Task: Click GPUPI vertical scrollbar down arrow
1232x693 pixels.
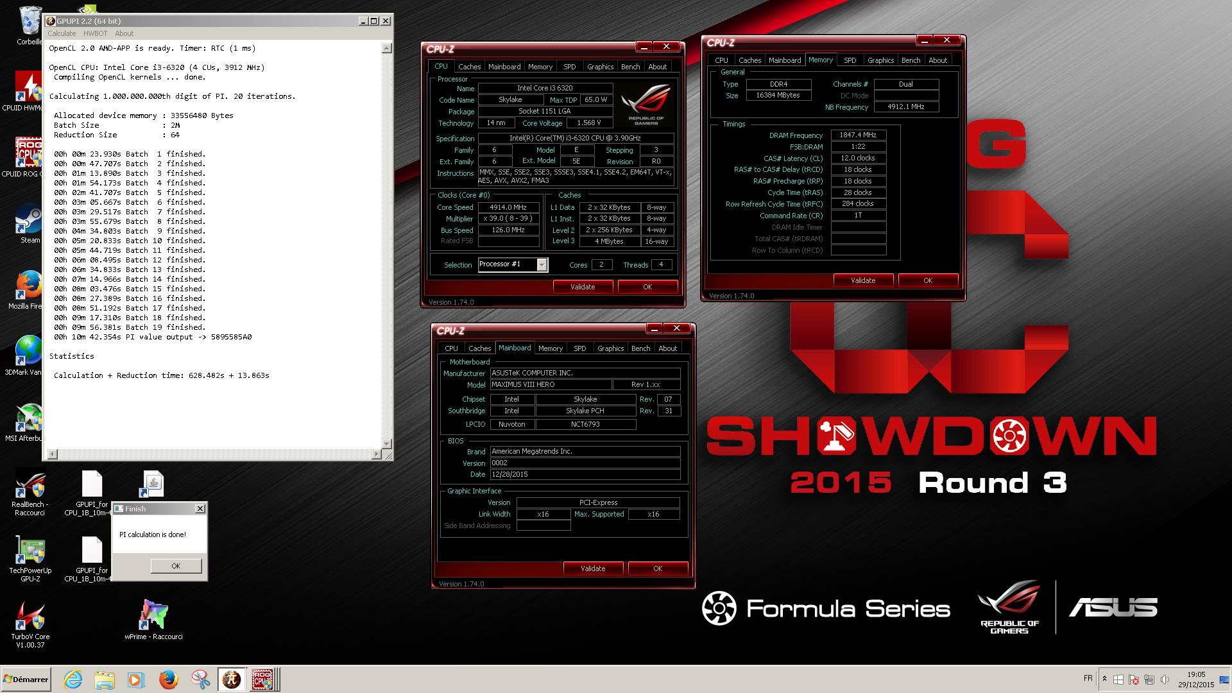Action: (x=386, y=443)
